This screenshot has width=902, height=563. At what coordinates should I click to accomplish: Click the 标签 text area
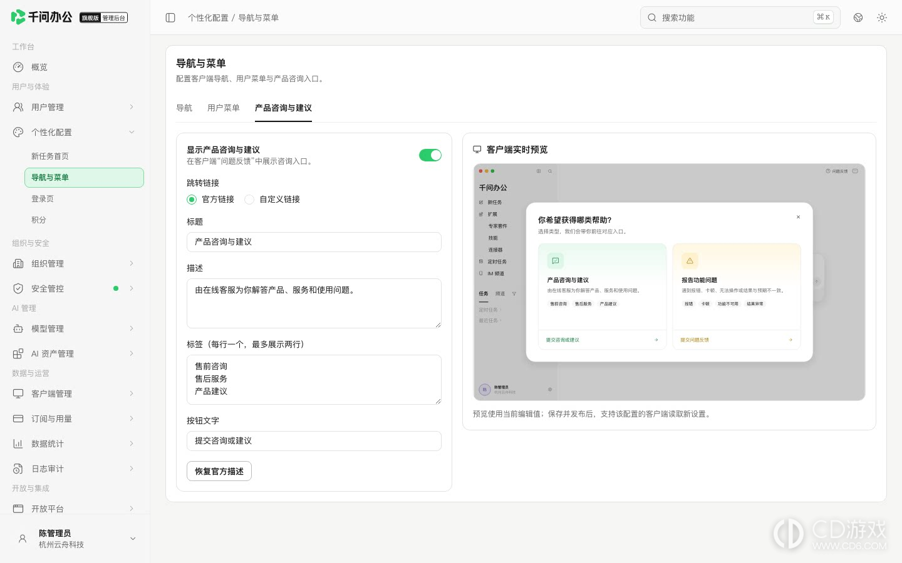tap(314, 380)
